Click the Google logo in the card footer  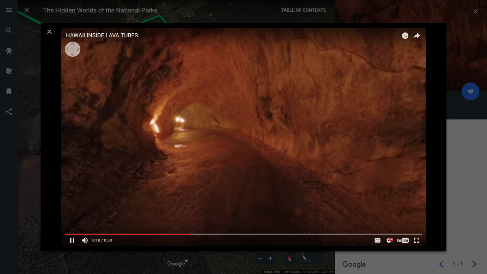[x=354, y=264]
